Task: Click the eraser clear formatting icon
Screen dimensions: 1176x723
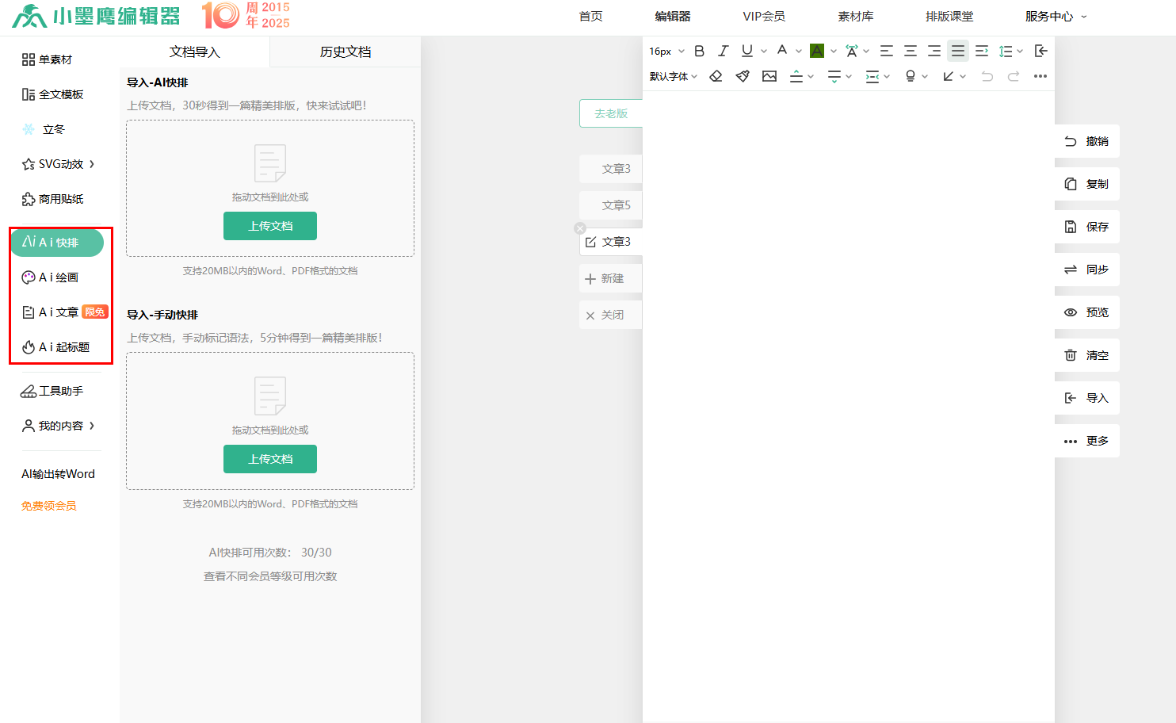Action: pyautogui.click(x=716, y=76)
